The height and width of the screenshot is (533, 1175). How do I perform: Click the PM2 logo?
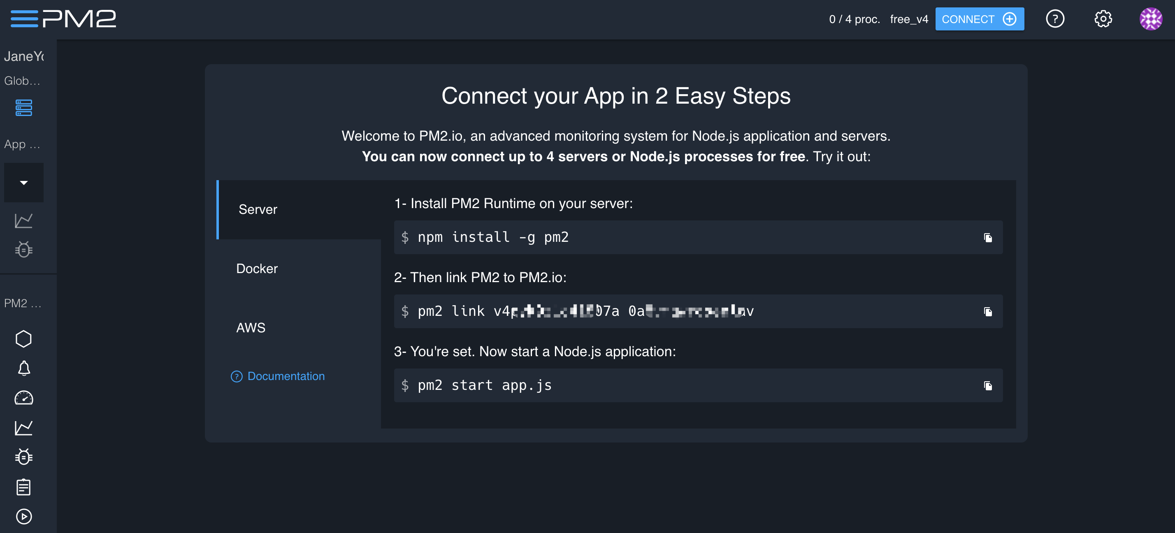click(79, 19)
